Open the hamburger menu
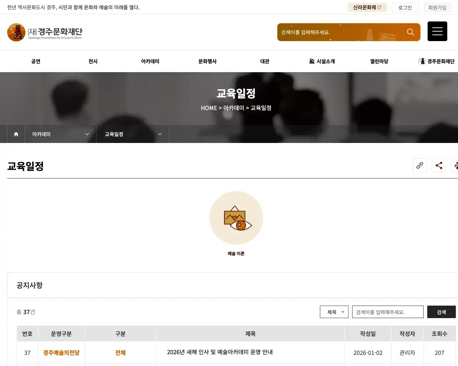 (437, 31)
